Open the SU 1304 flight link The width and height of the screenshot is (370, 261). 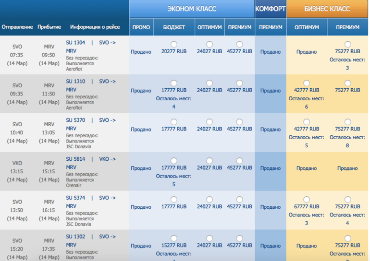tap(75, 43)
